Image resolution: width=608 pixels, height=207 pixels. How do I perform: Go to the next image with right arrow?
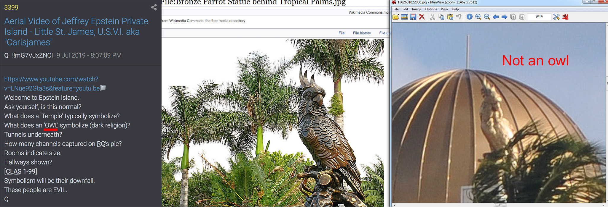pyautogui.click(x=504, y=17)
